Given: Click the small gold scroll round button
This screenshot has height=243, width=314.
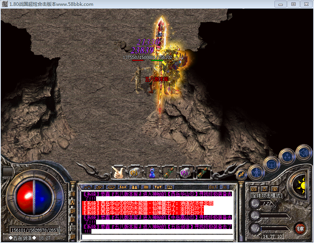Looking at the screenshot, I should [x=241, y=174].
